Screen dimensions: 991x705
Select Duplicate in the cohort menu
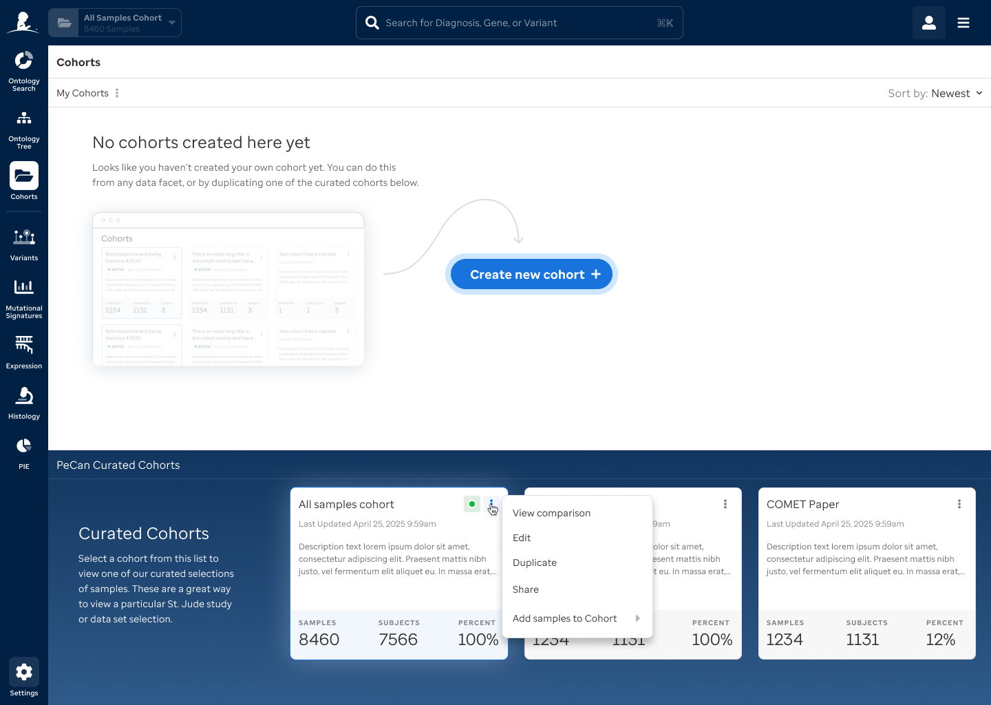pyautogui.click(x=535, y=562)
